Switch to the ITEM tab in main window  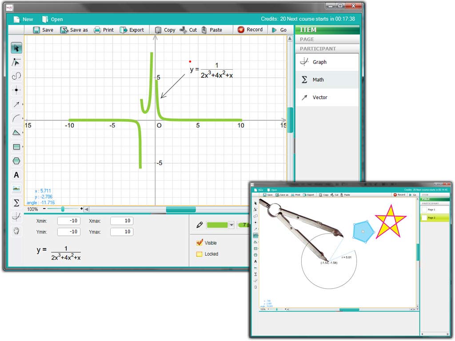pos(327,30)
